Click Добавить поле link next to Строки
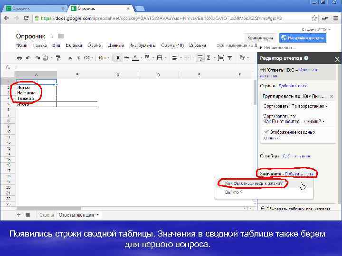This screenshot has width=342, height=256. coord(293,86)
